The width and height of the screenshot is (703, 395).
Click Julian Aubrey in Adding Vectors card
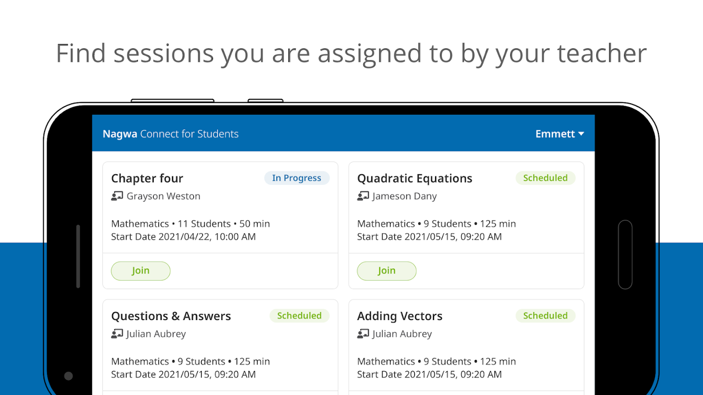click(402, 334)
